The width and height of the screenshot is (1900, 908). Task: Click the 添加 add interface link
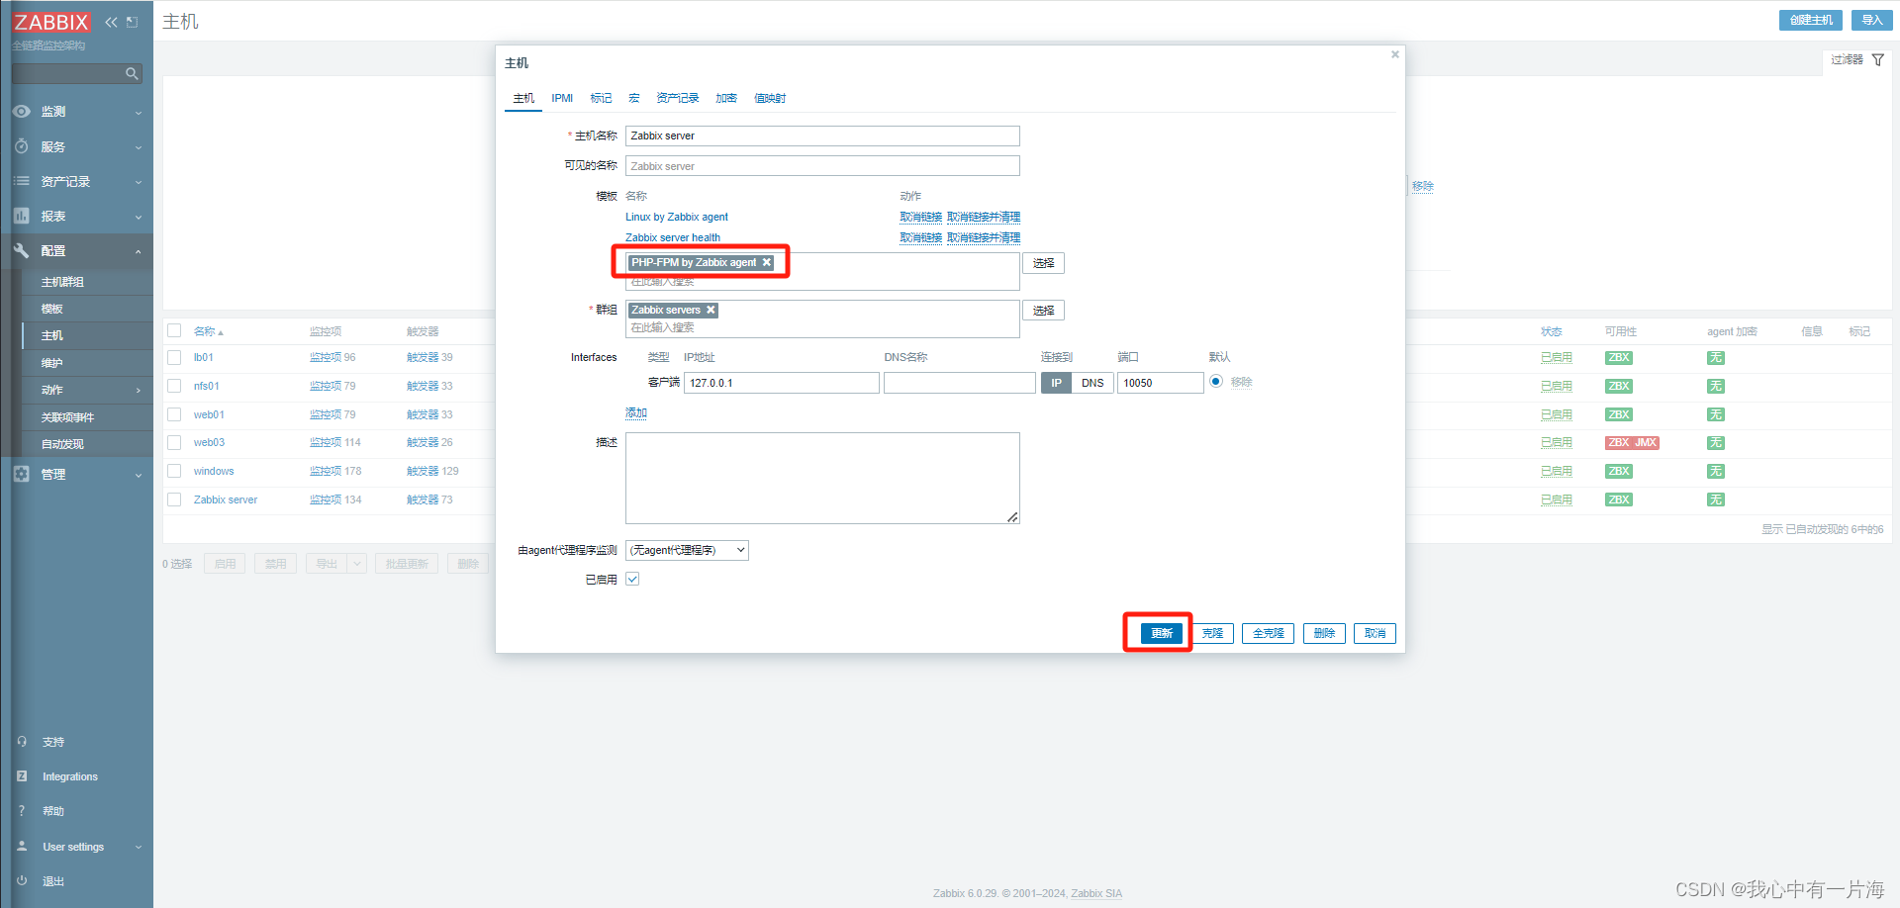tap(635, 413)
